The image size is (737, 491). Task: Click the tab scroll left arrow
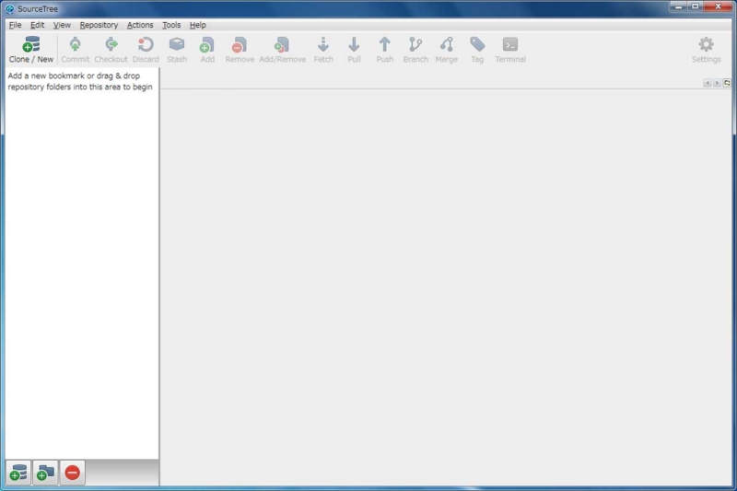pyautogui.click(x=707, y=83)
